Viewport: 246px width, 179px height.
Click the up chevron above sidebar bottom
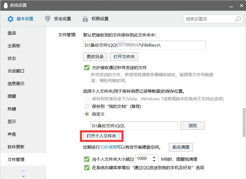point(23,171)
